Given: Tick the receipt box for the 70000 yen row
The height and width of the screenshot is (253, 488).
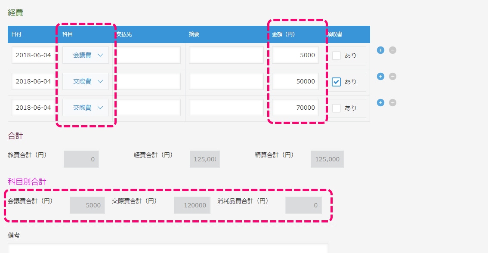Looking at the screenshot, I should tap(337, 108).
